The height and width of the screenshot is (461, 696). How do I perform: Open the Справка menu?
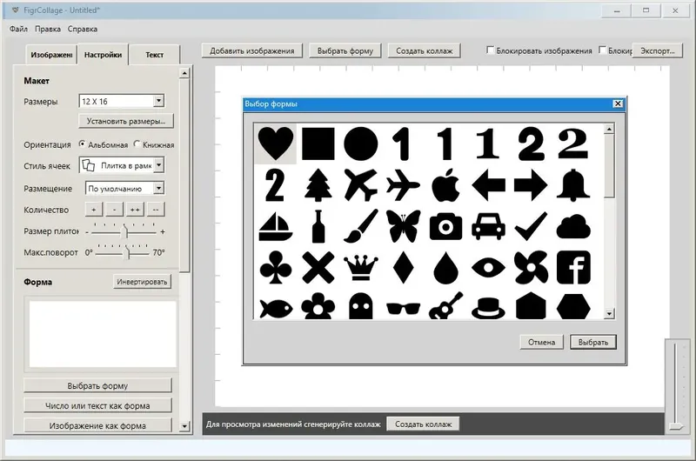(83, 29)
